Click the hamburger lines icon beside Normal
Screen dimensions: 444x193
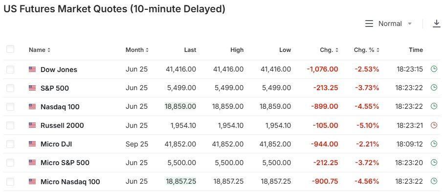[x=369, y=24]
